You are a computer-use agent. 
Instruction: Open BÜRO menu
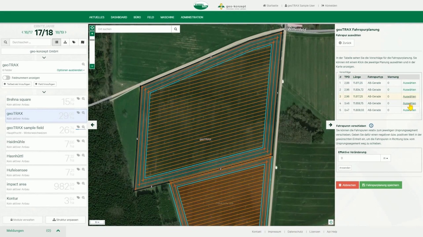click(137, 17)
